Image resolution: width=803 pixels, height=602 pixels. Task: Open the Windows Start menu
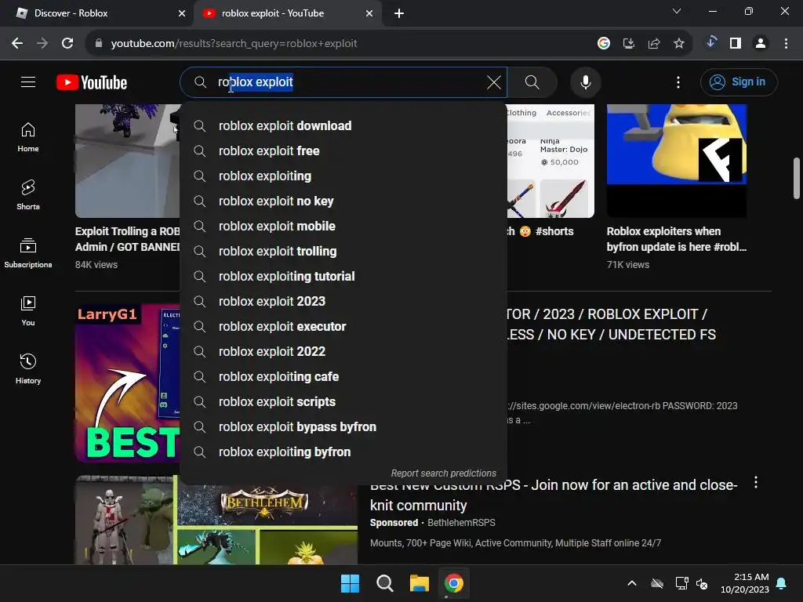click(x=351, y=583)
